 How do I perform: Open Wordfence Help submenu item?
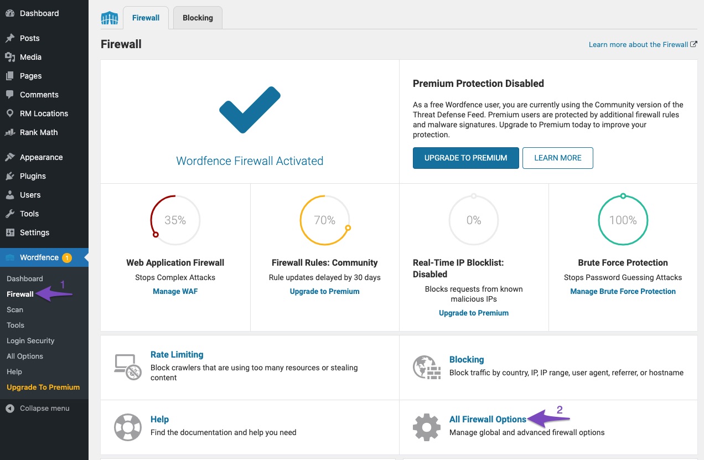point(14,371)
